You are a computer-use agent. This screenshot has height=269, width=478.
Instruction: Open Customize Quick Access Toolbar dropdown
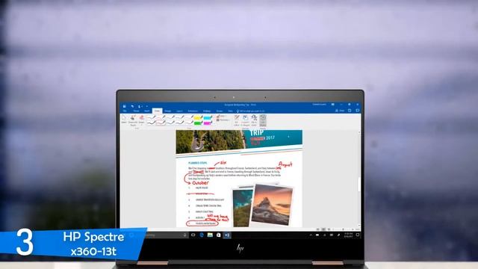click(146, 106)
